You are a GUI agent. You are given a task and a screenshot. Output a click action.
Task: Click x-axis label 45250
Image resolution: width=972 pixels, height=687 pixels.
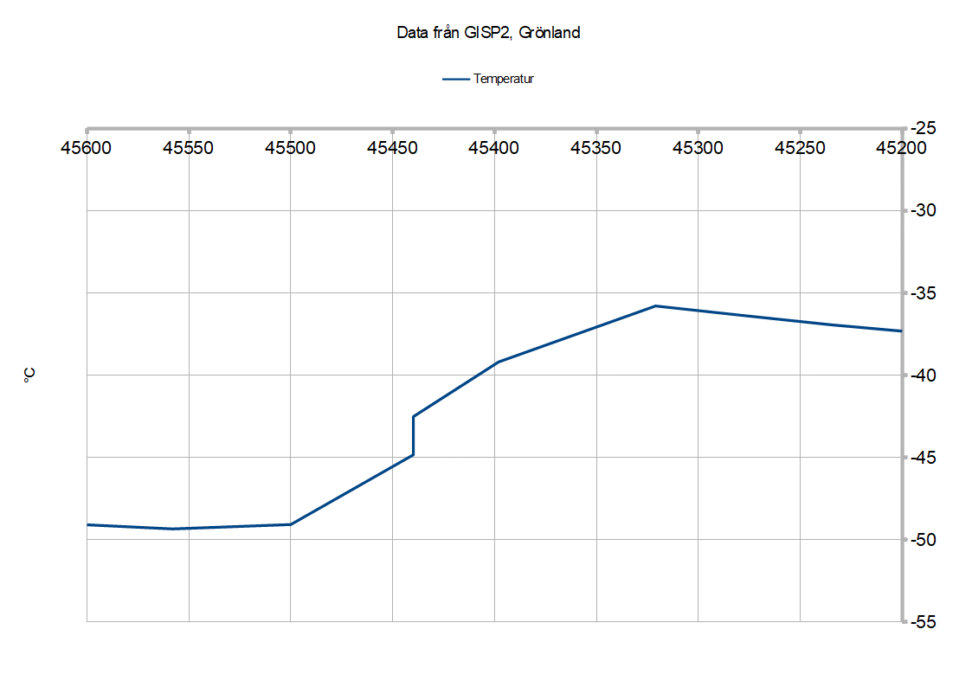[x=800, y=148]
